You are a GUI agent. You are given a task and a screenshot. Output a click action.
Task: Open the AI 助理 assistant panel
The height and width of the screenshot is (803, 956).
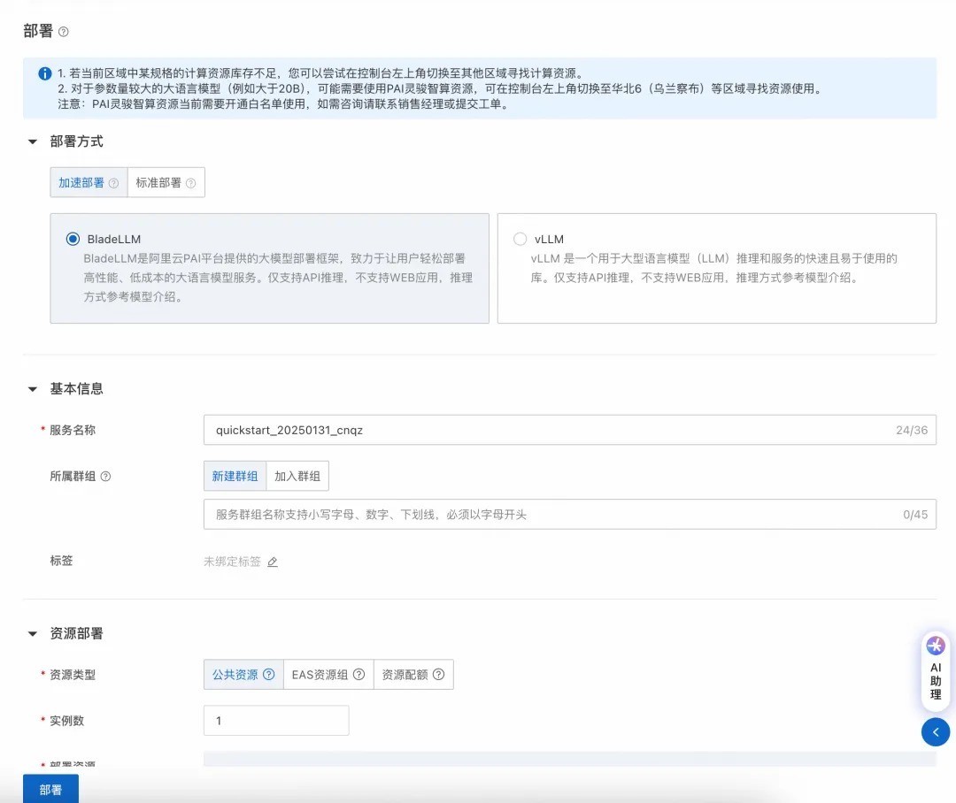[936, 670]
